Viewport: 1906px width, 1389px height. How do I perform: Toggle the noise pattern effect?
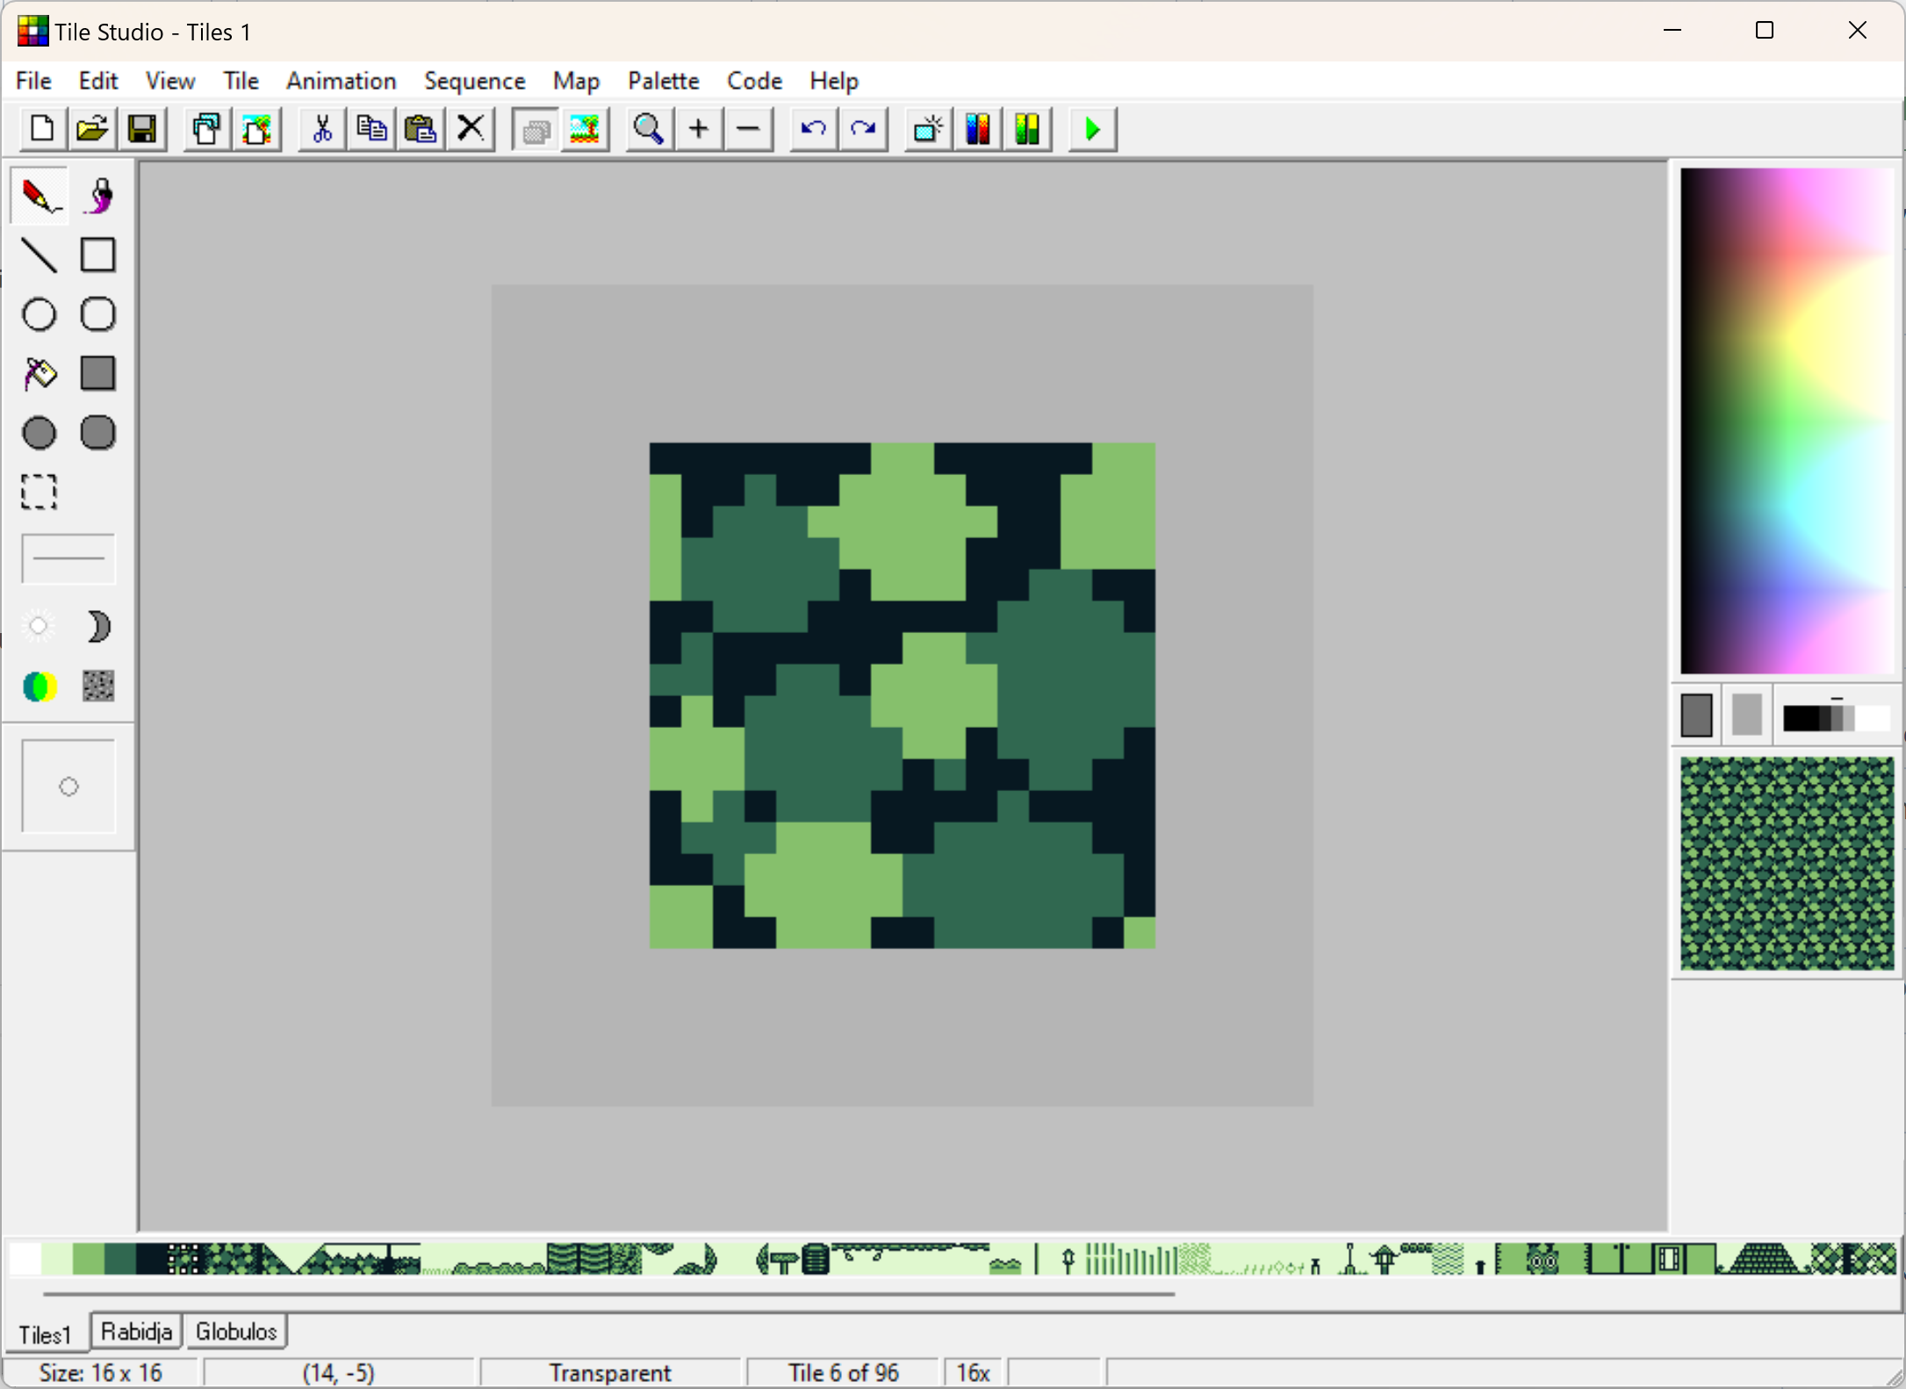pos(98,686)
